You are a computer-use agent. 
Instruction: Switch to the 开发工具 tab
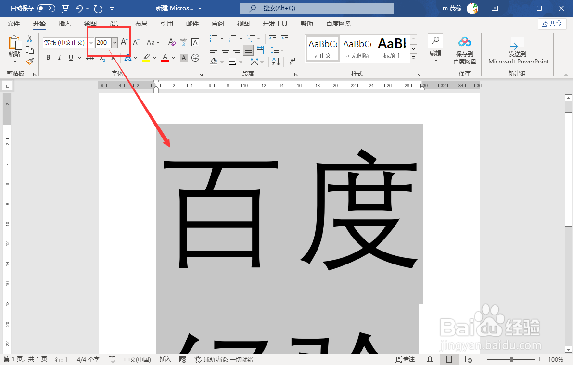(275, 24)
